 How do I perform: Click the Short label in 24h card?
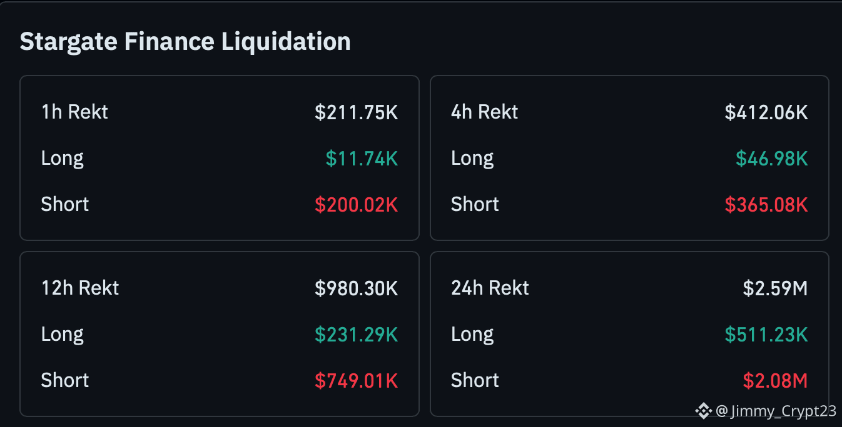click(x=475, y=381)
